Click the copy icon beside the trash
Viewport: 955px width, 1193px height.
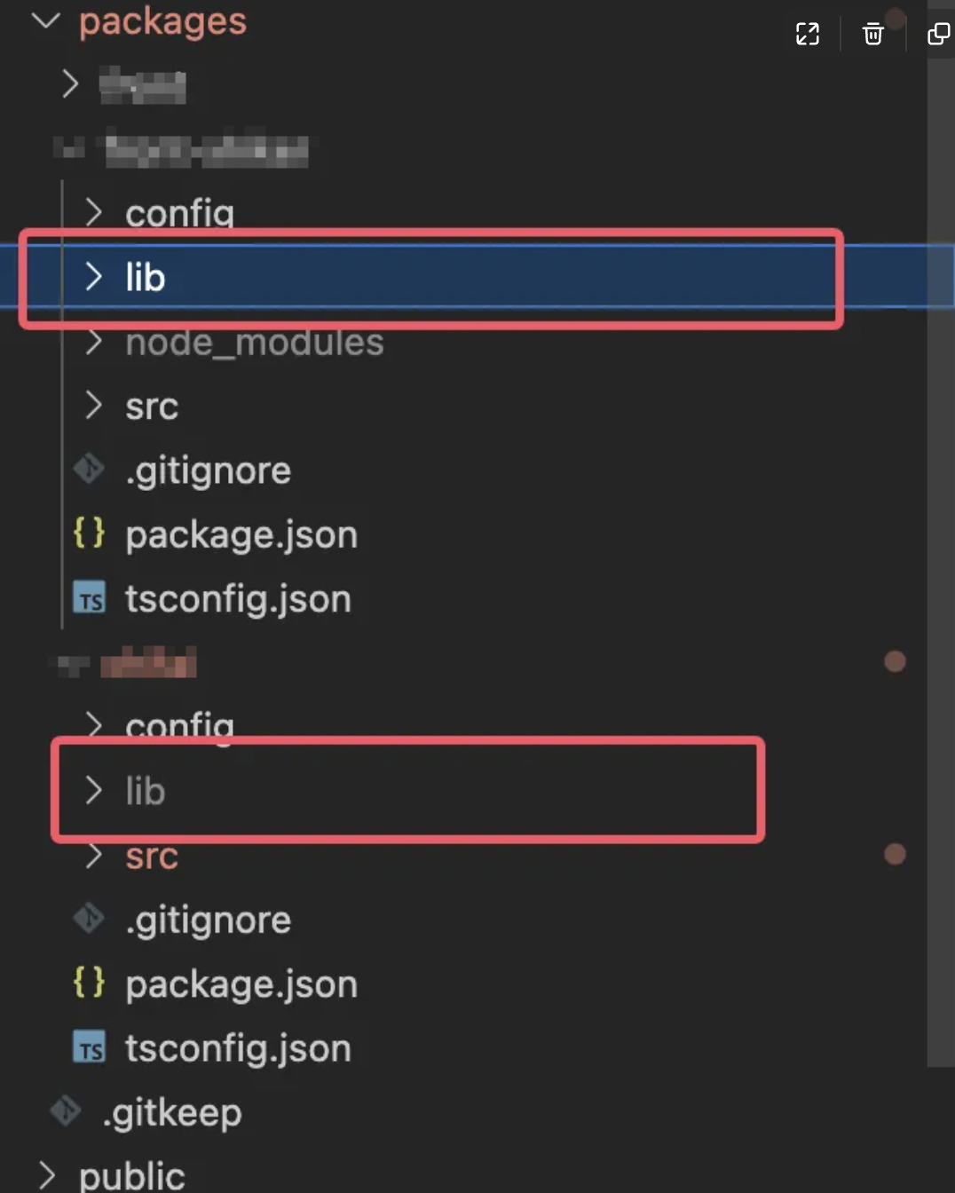(x=938, y=35)
